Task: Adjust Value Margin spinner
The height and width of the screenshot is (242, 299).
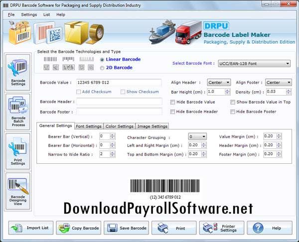Action: pos(279,136)
